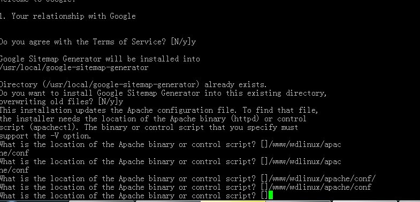Click the '/www/wdlinux/apache/conf/' entry with trailing slash
The height and width of the screenshot is (202, 420).
pos(322,178)
